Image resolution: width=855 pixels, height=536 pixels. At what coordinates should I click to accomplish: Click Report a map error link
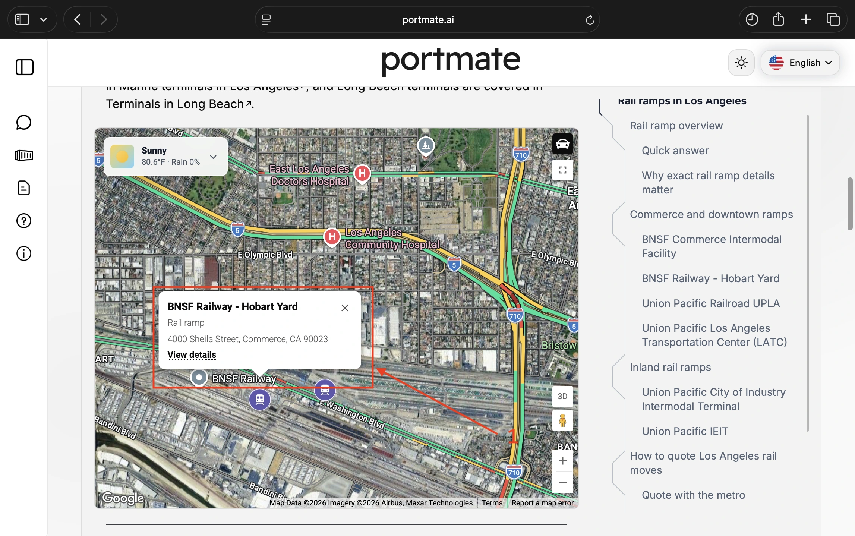tap(542, 503)
